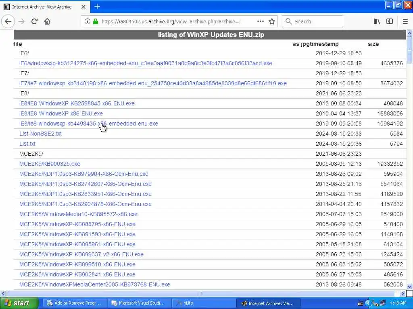
Task: Select the Internet Archive: View Archive tab
Action: [x=45, y=7]
